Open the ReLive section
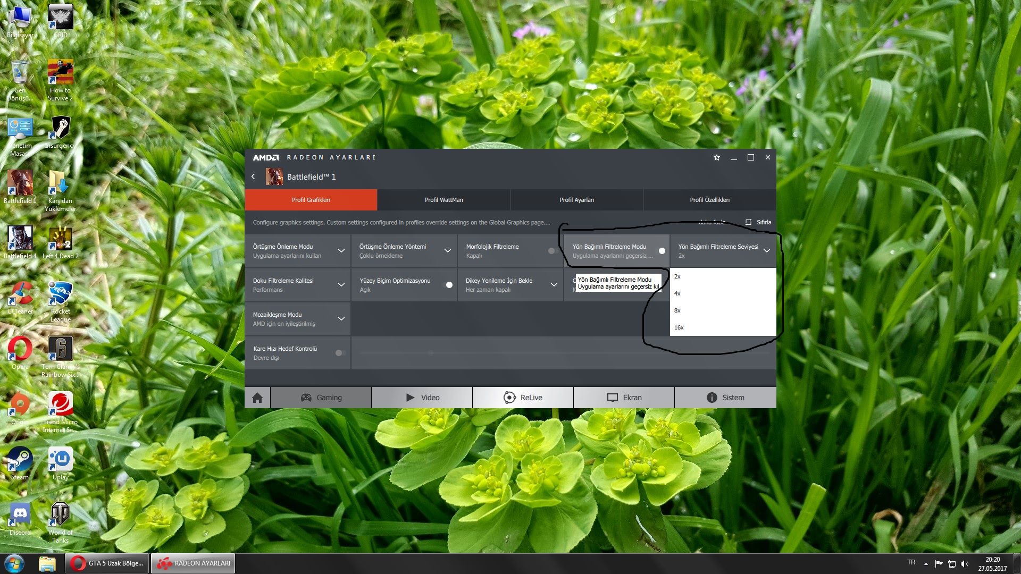Viewport: 1021px width, 574px height. click(x=523, y=398)
